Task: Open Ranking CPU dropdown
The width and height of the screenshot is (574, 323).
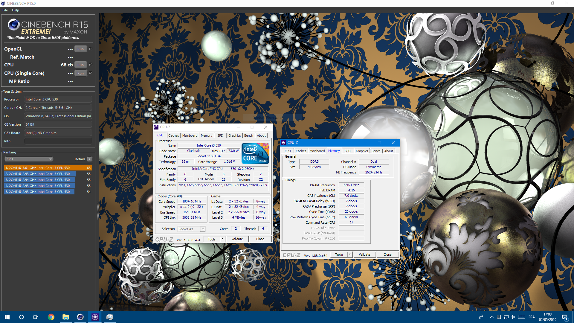Action: click(29, 159)
